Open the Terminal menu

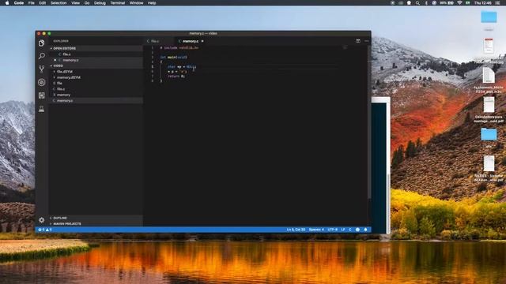(x=118, y=3)
